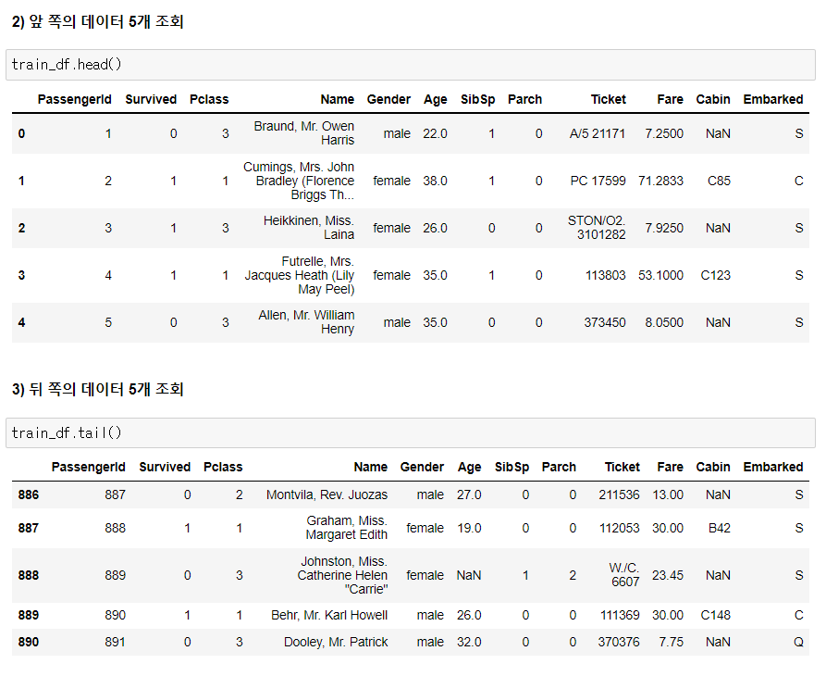Click the name 'Braund, Mr. Owen Harris'
Image resolution: width=826 pixels, height=676 pixels.
[x=304, y=132]
